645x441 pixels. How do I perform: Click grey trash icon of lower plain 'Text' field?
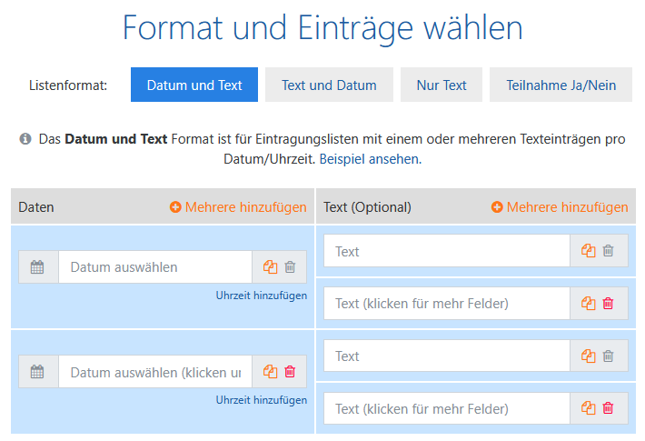coord(609,356)
